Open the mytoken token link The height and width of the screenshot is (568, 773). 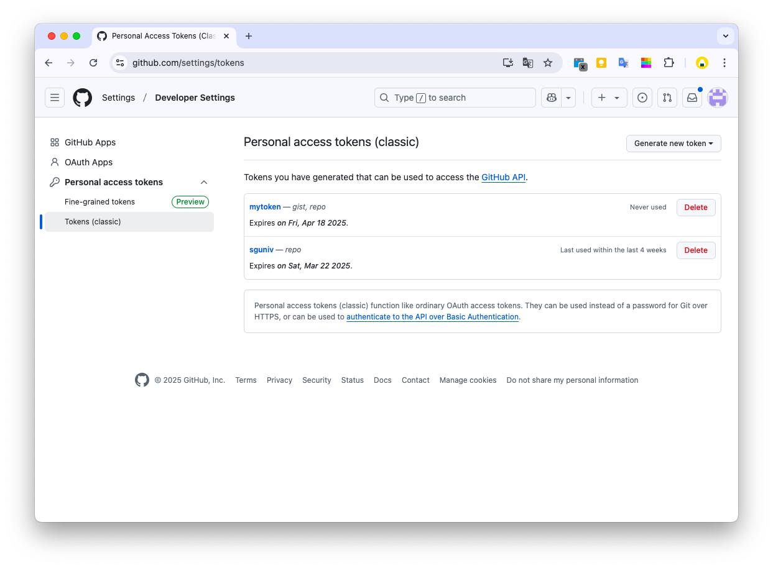pyautogui.click(x=265, y=207)
